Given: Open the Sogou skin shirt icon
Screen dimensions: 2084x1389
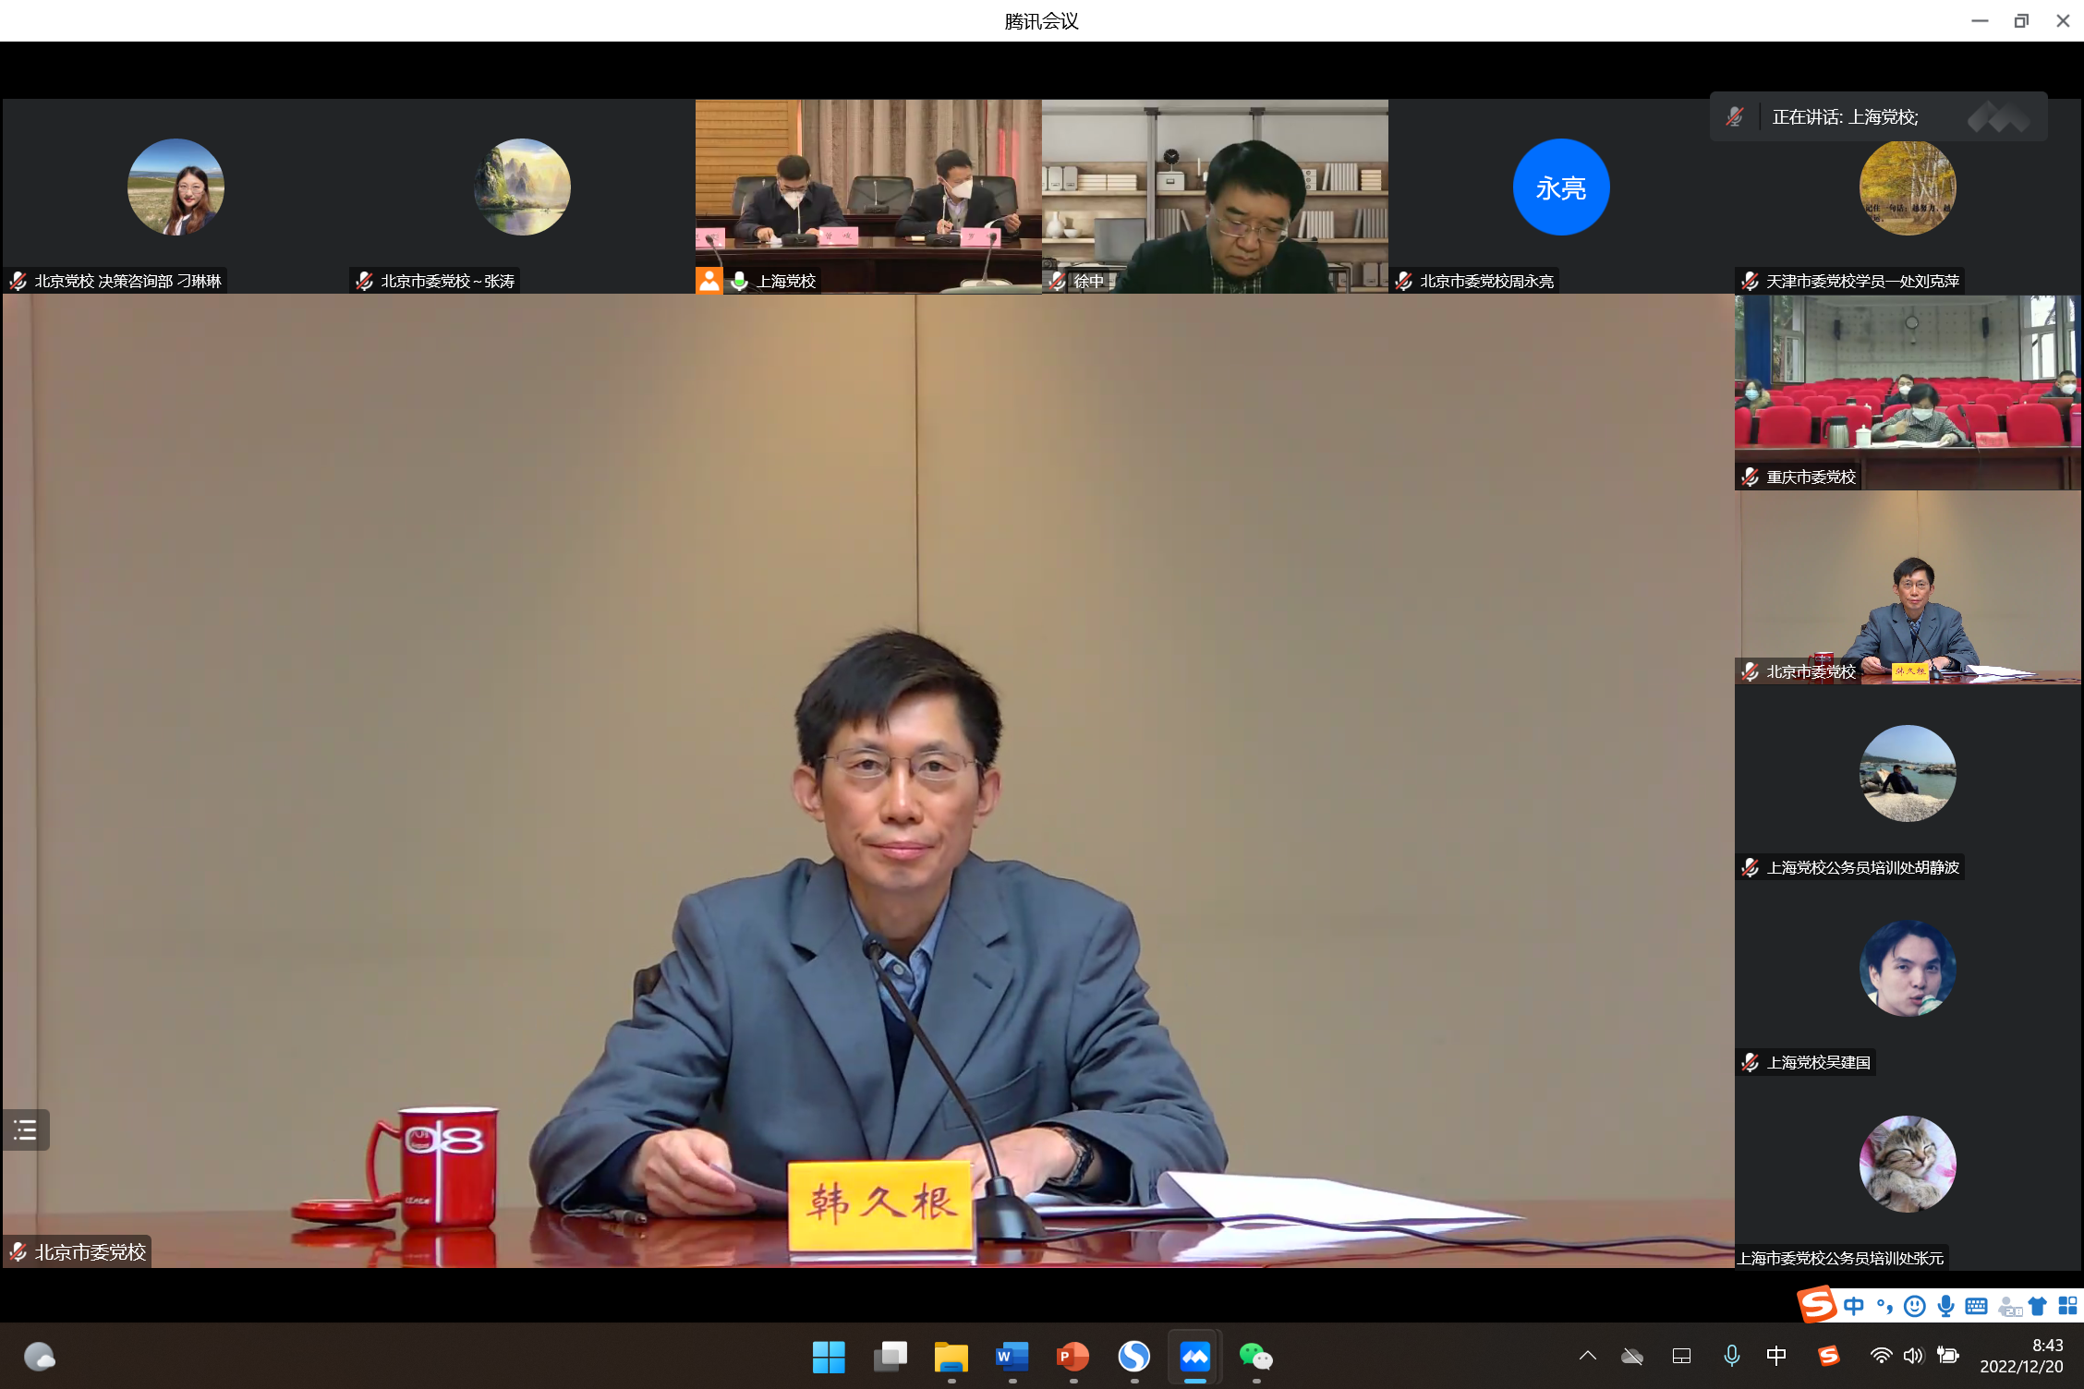Looking at the screenshot, I should pyautogui.click(x=2037, y=1306).
